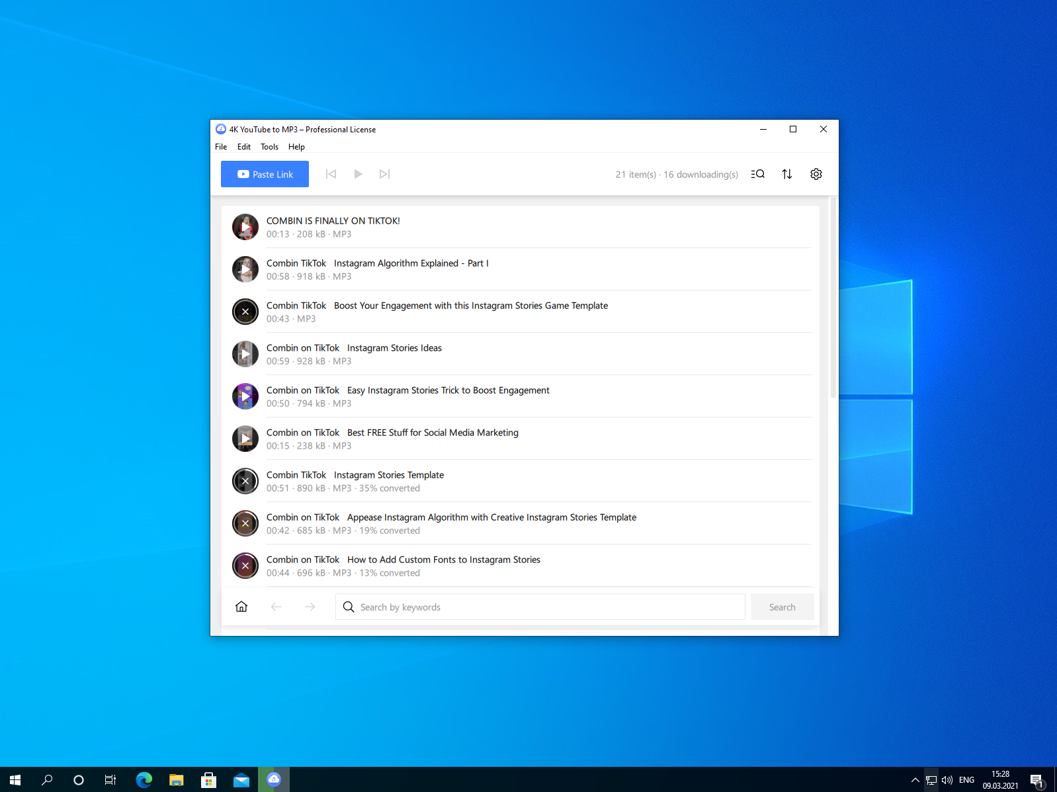Play Easy Instagram Stories Trick thumbnail
The image size is (1057, 792).
(245, 396)
